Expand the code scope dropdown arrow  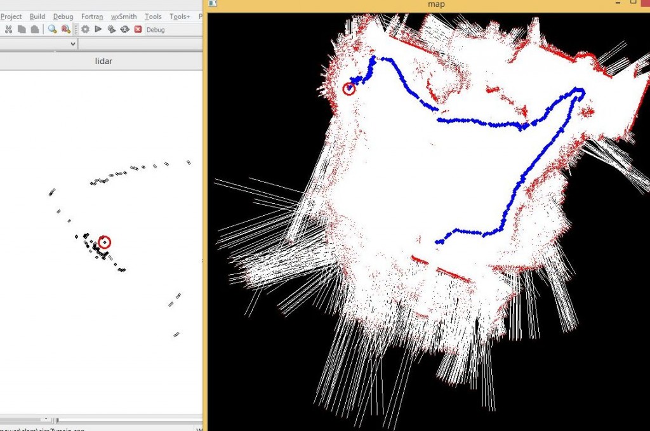pyautogui.click(x=72, y=44)
